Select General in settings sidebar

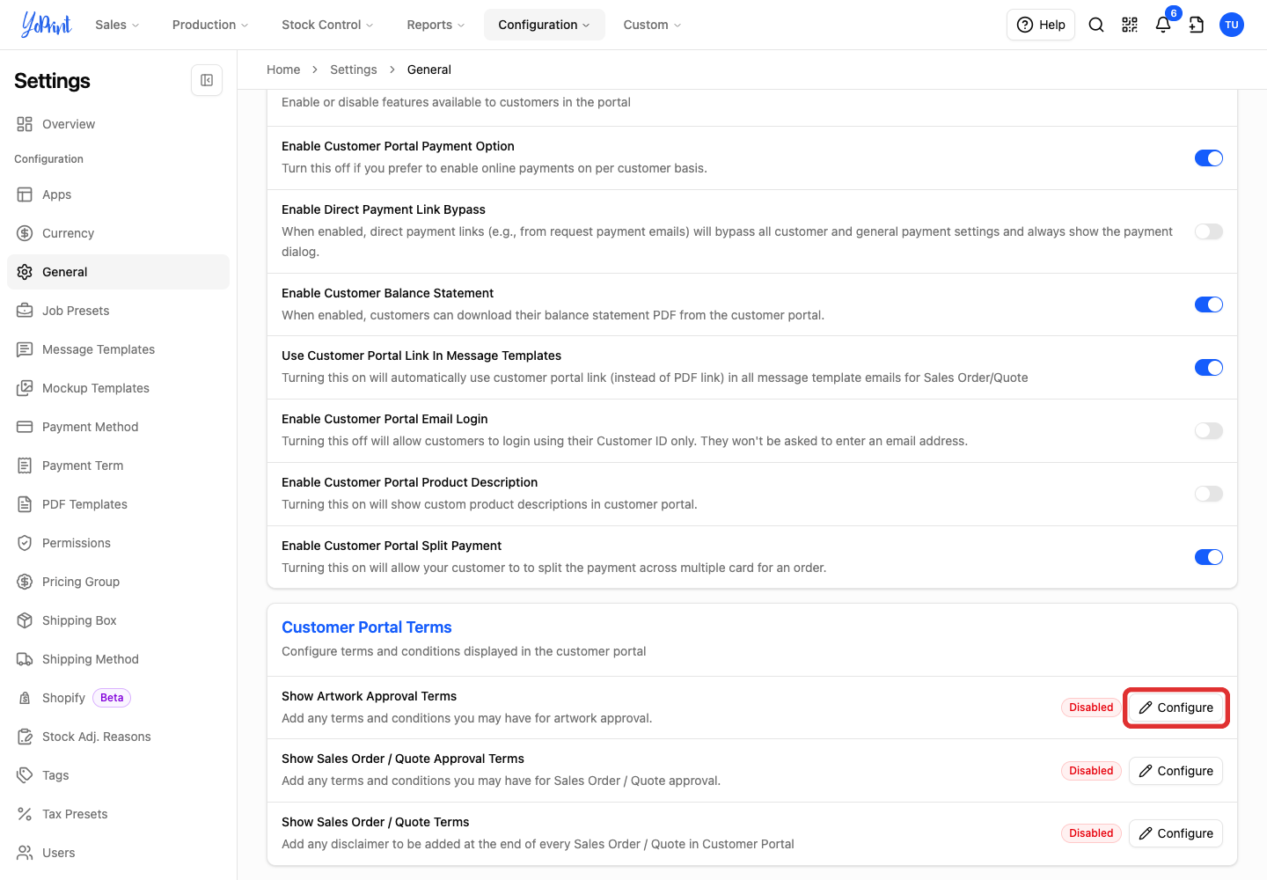(x=118, y=272)
